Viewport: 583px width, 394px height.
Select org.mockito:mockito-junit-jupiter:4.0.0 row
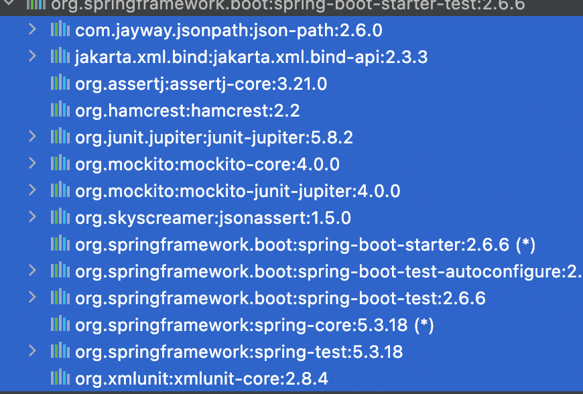tap(291, 191)
